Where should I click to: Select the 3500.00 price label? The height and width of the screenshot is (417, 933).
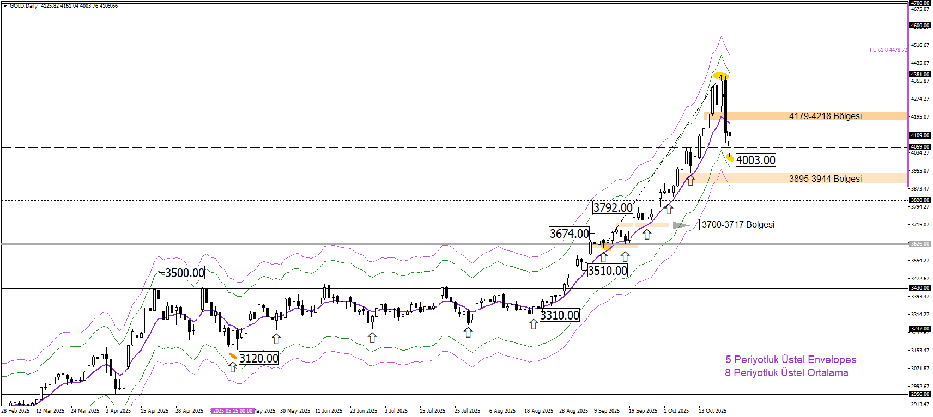184,273
